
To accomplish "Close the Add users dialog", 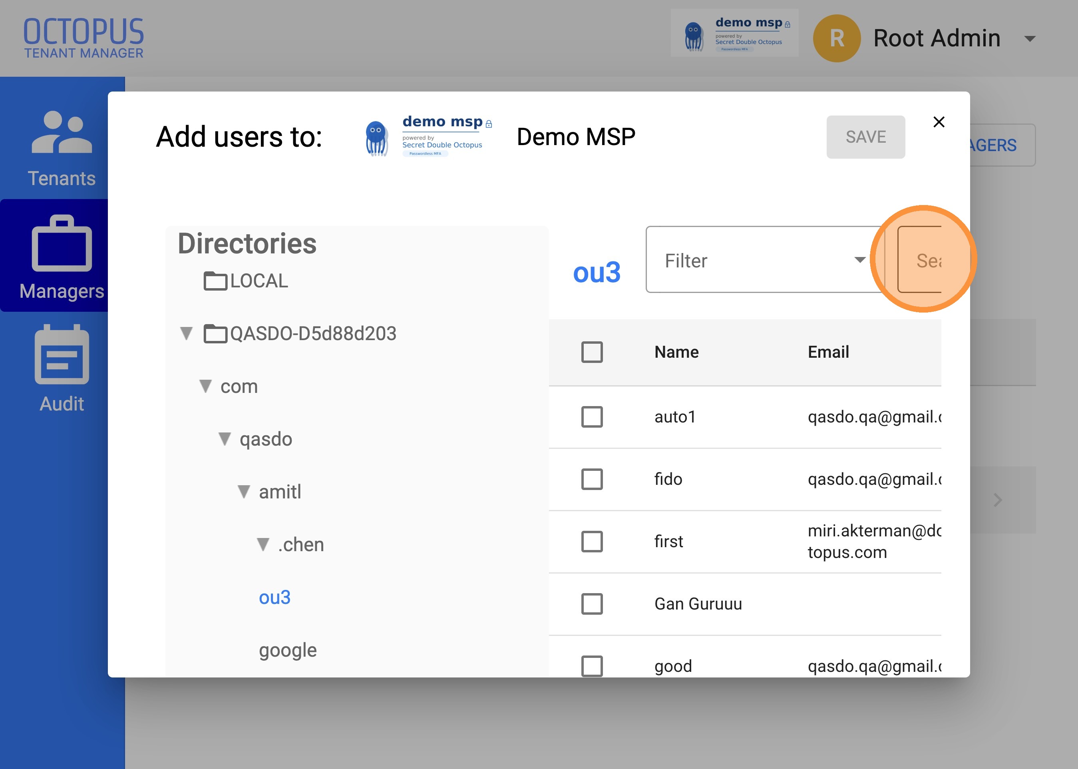I will pos(939,122).
